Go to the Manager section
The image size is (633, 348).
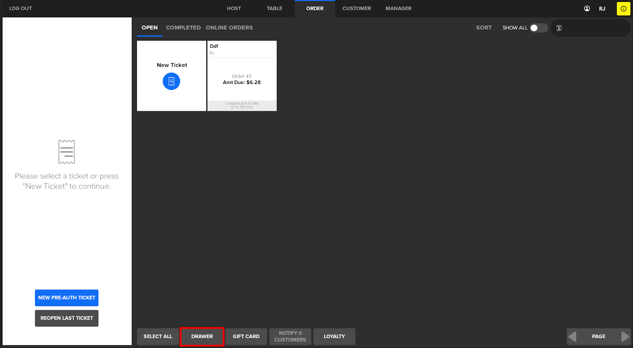point(398,8)
